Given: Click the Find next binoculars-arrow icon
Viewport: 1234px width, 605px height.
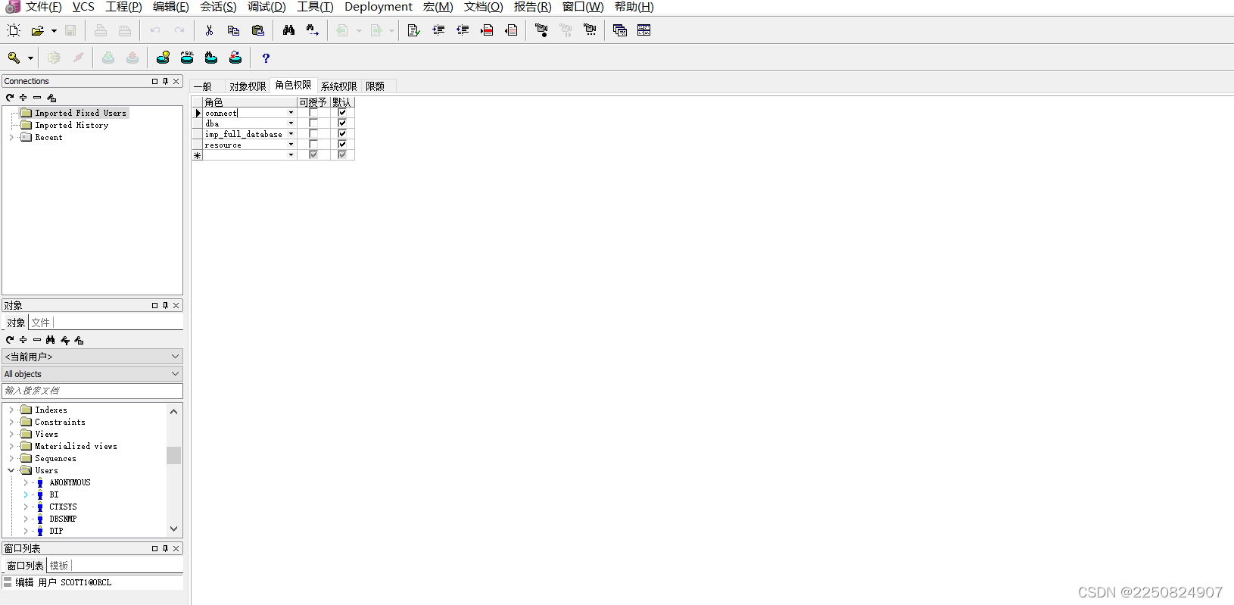Looking at the screenshot, I should [x=313, y=30].
